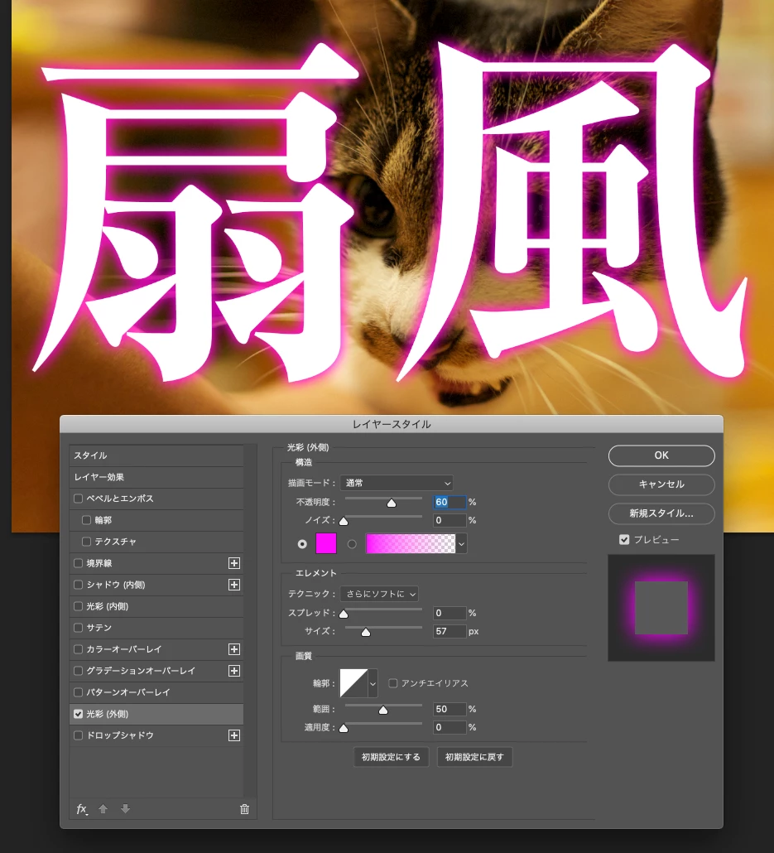Enable the サテン checkbox

(79, 628)
